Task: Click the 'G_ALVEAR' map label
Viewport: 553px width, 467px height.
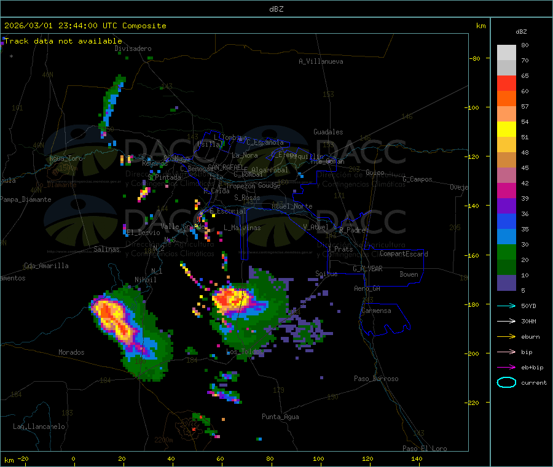Action: click(368, 269)
